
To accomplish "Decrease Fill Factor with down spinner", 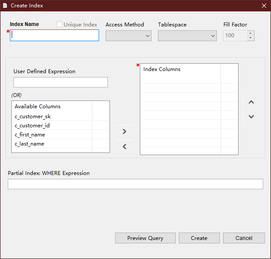I will tap(250, 38).
